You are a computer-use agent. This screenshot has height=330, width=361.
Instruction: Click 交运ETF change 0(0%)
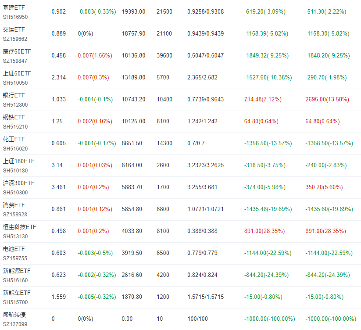click(86, 34)
